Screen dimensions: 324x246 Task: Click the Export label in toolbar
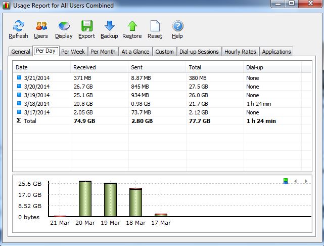(87, 36)
